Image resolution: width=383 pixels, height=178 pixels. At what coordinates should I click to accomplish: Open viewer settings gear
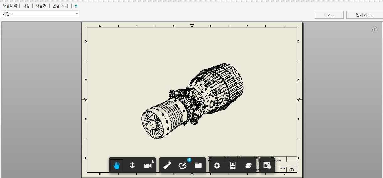coord(217,165)
